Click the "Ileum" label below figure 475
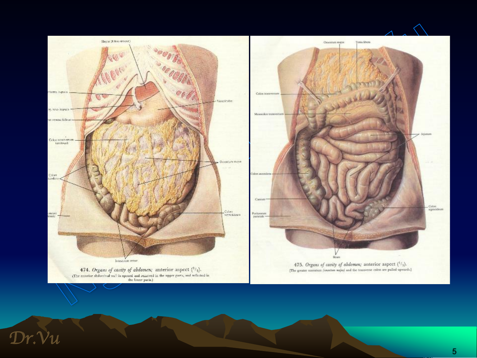 pyautogui.click(x=336, y=257)
